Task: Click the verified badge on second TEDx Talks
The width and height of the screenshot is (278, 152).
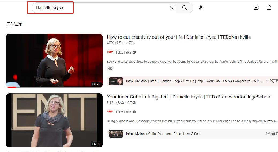Action: [x=134, y=112]
